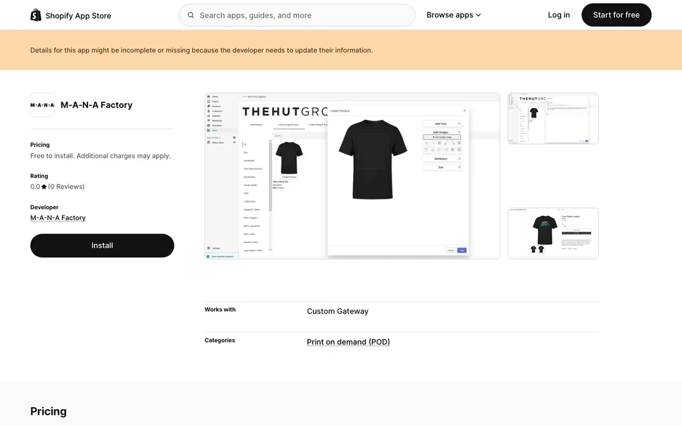Open the top small THEHUTGROUP screenshot thumbnail
Screen dimensions: 682x426
(553, 119)
